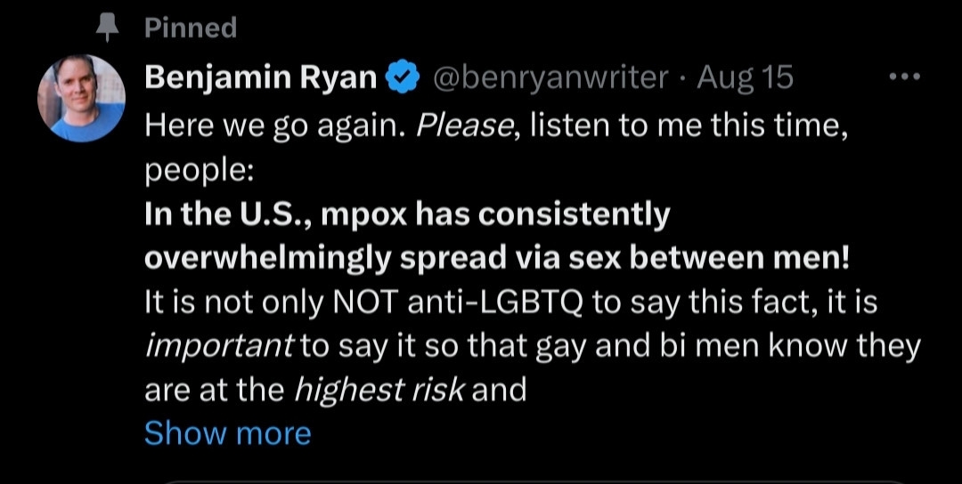Screen dimensions: 962x484
Task: Click the pin icon above the tweet
Action: click(109, 28)
